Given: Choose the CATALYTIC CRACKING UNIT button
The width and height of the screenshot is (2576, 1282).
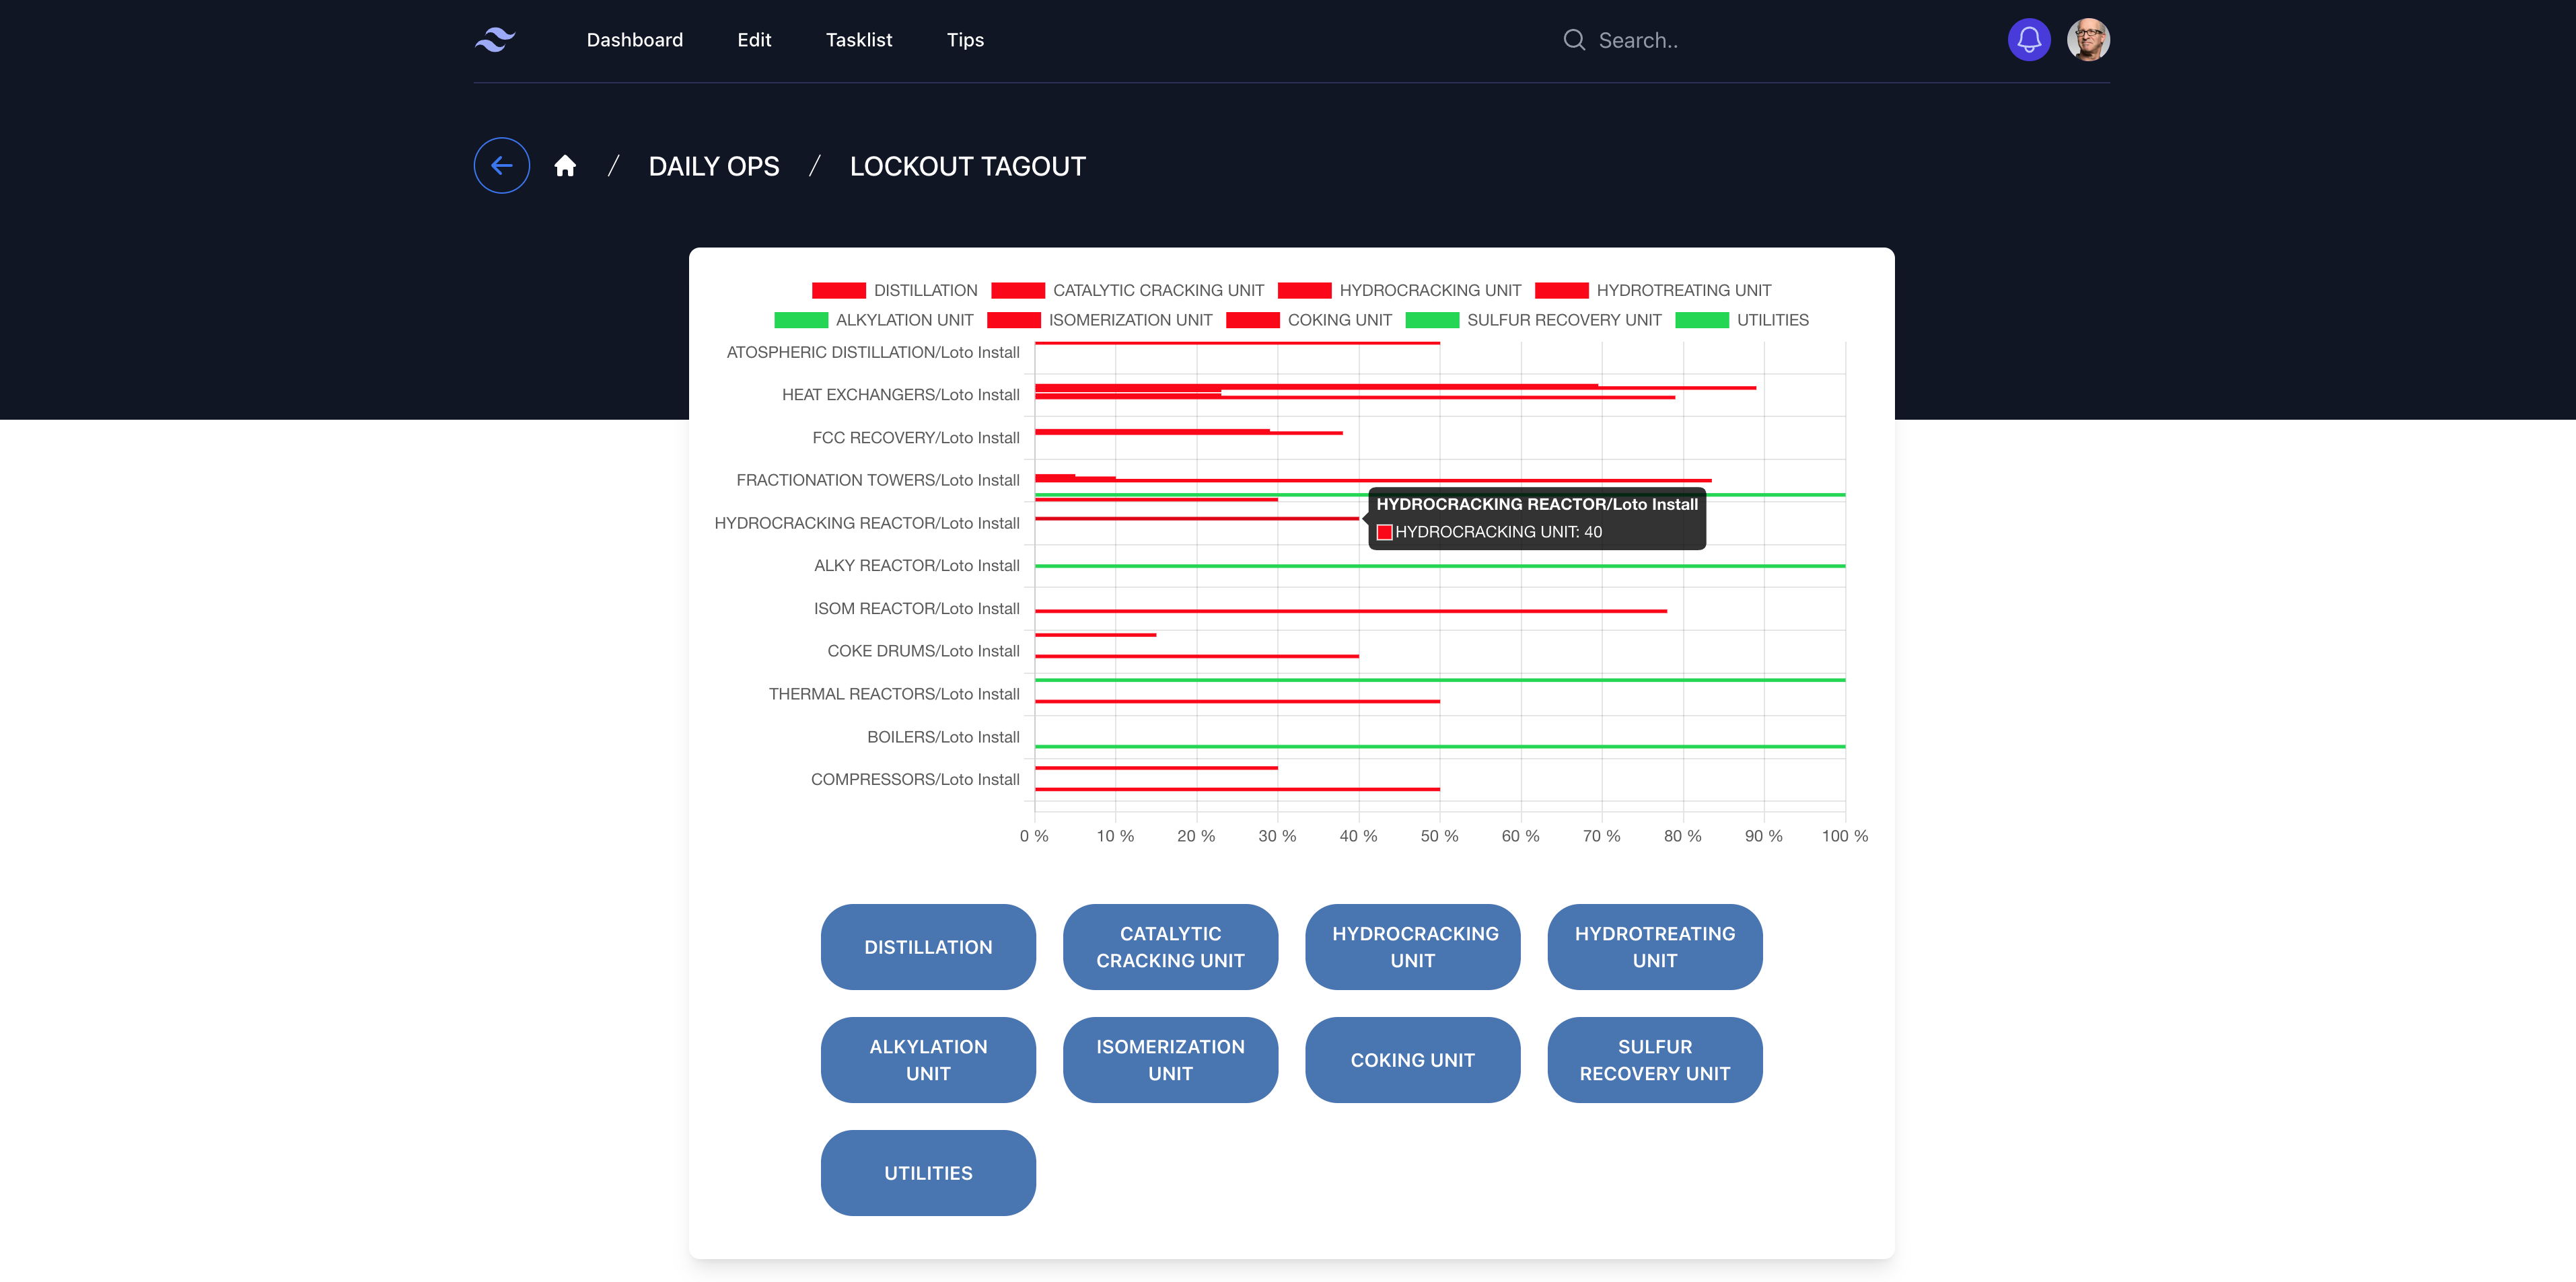Looking at the screenshot, I should [1170, 947].
